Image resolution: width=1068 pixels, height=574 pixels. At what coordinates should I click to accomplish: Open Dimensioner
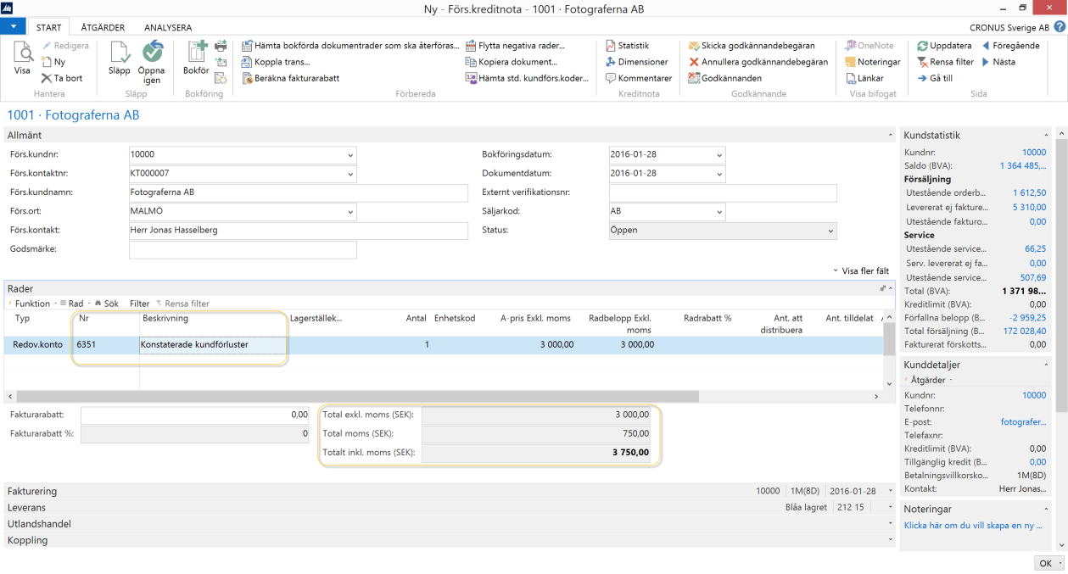pyautogui.click(x=636, y=62)
